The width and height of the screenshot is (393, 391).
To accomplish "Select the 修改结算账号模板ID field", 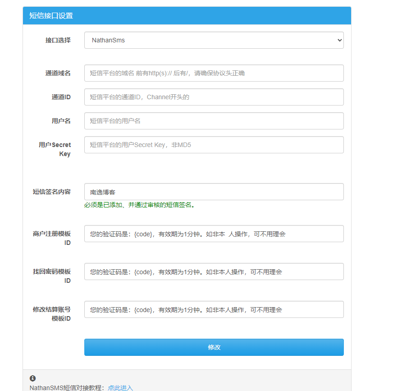I will pos(214,309).
